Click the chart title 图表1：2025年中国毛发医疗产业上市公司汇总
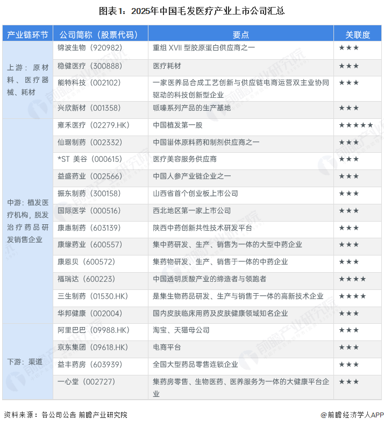384x426 pixels. click(x=191, y=11)
